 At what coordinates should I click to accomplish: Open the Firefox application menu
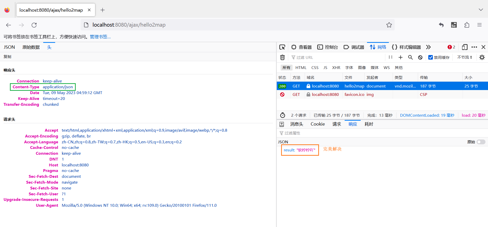pyautogui.click(x=479, y=25)
